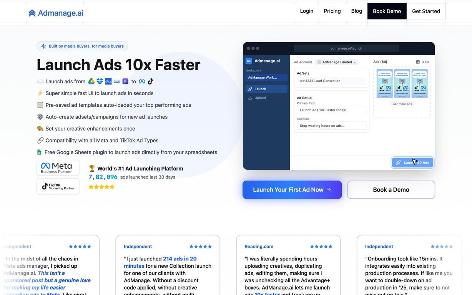Click the Admanage.ai logo icon in the header

pyautogui.click(x=32, y=13)
